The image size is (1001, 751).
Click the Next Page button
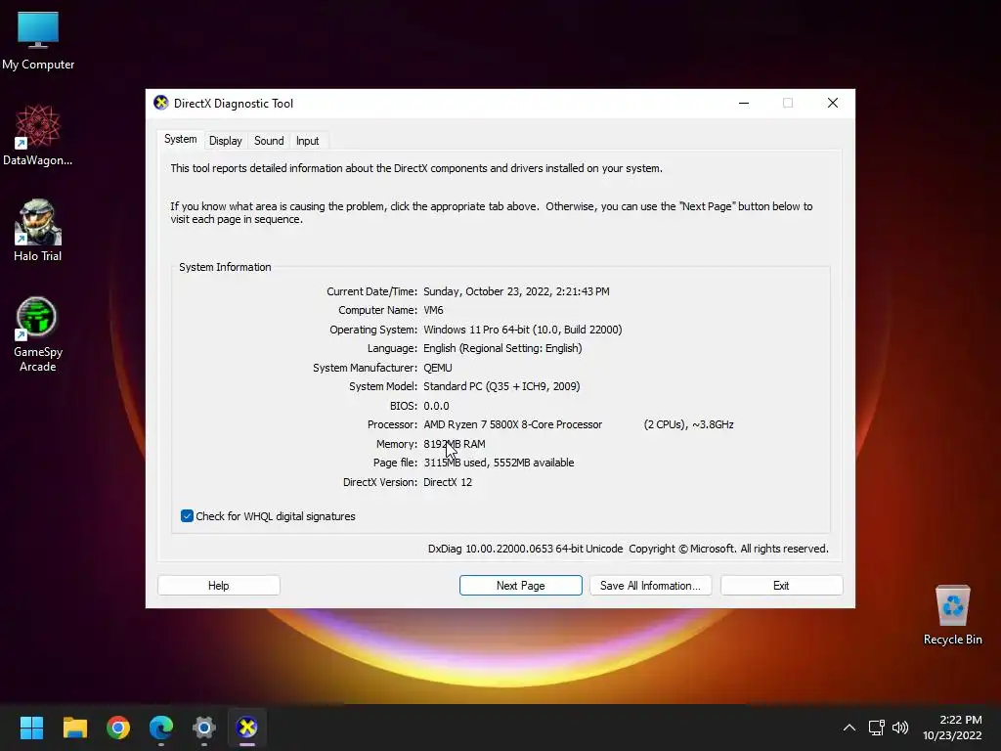tap(521, 586)
